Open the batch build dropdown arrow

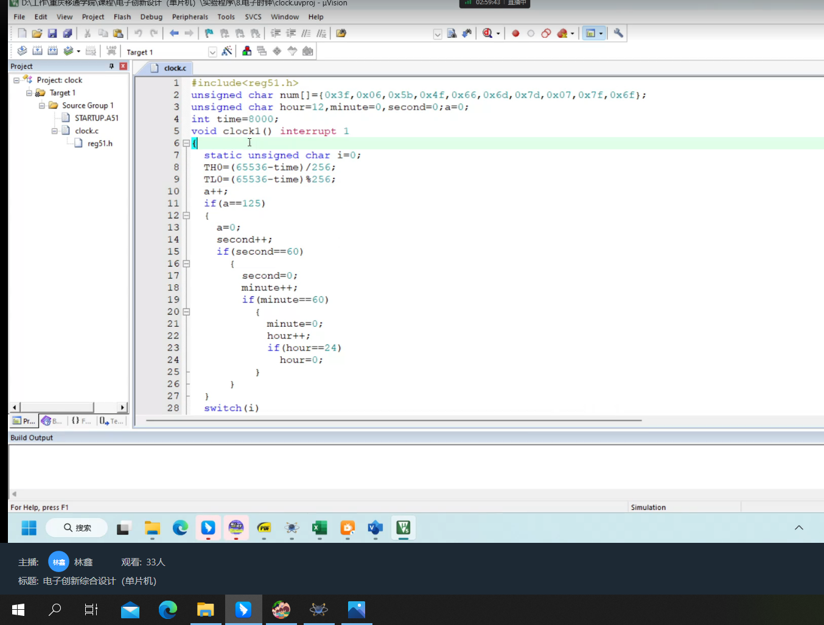pyautogui.click(x=79, y=51)
